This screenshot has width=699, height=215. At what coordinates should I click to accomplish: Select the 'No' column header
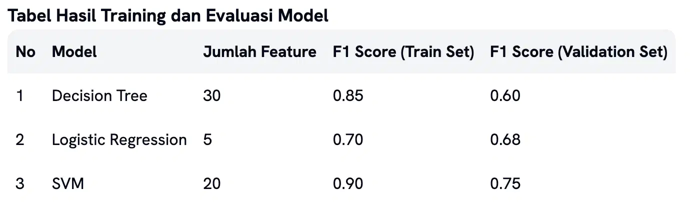coord(26,51)
